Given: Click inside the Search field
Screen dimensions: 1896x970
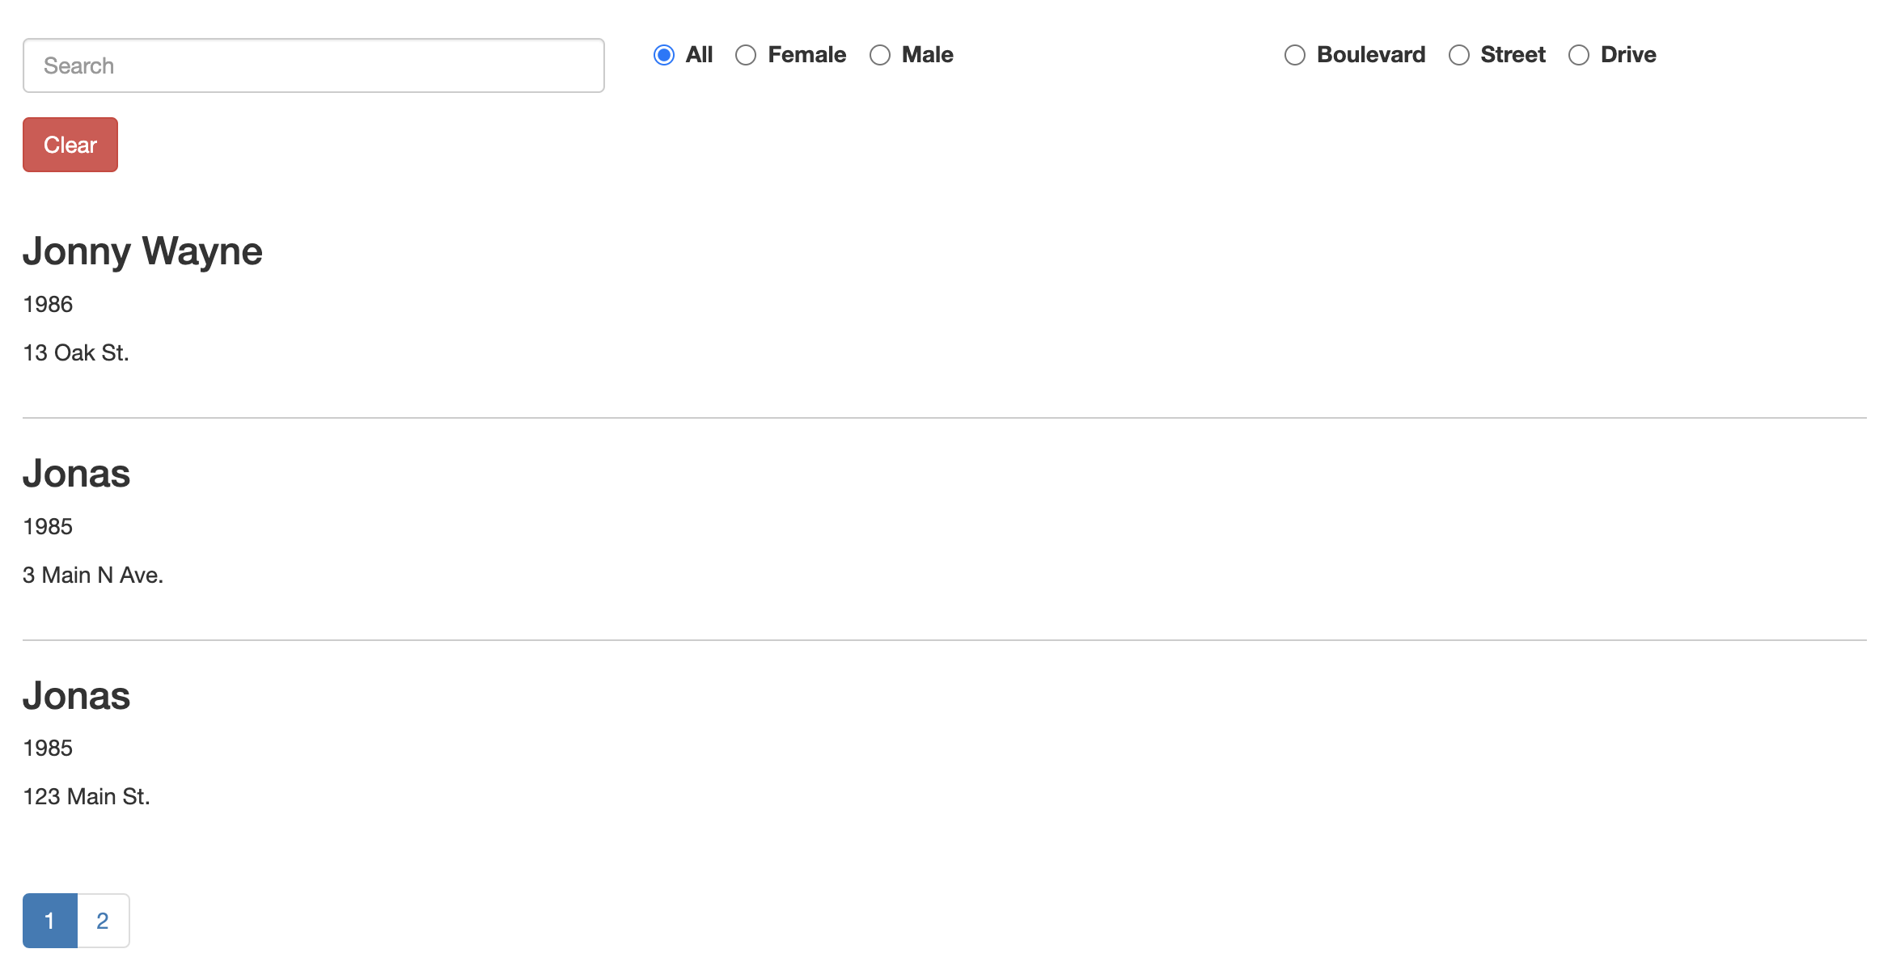Looking at the screenshot, I should click(314, 65).
